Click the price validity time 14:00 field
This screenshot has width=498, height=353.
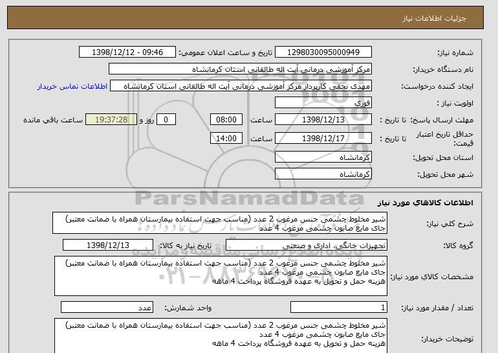(226, 139)
